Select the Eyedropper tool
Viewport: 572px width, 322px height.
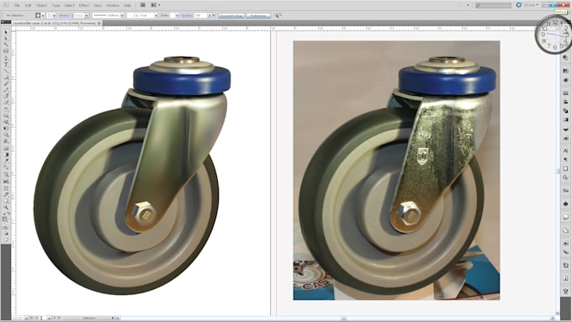click(x=6, y=160)
